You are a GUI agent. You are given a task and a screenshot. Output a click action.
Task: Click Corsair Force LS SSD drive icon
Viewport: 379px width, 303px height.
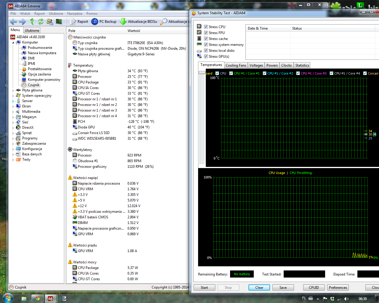pyautogui.click(x=75, y=133)
